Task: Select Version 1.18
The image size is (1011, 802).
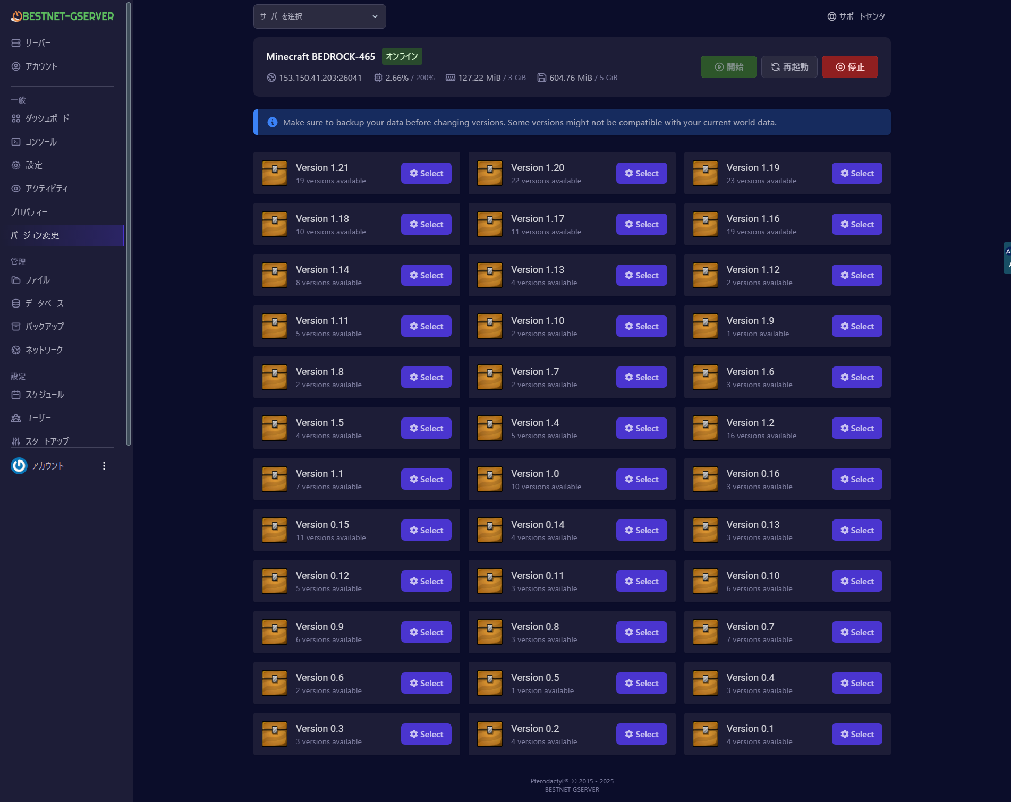Action: 426,224
